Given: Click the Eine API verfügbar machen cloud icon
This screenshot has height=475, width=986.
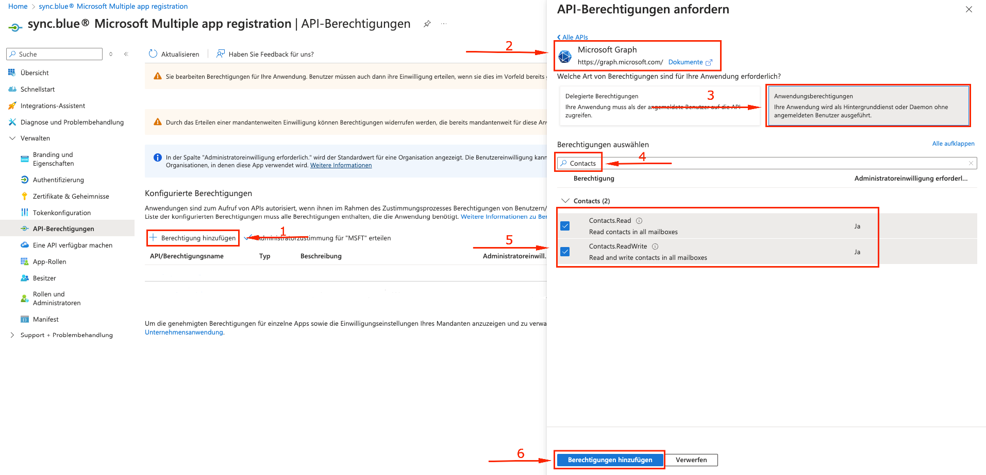Looking at the screenshot, I should [25, 245].
